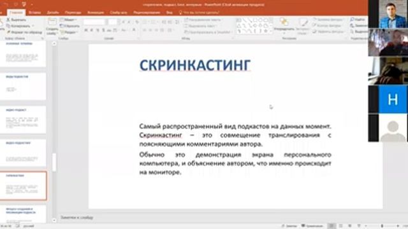This screenshot has height=229, width=408.
Task: Zoom in using plus in status bar
Action: coord(398,226)
